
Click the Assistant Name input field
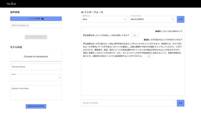tap(36, 67)
